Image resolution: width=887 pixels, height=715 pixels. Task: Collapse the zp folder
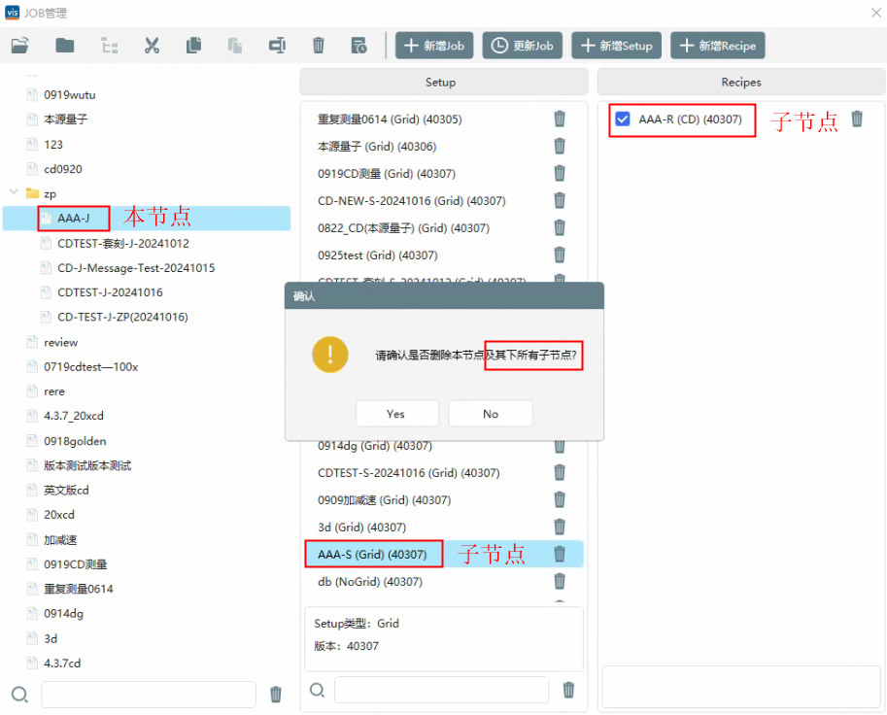tap(14, 192)
